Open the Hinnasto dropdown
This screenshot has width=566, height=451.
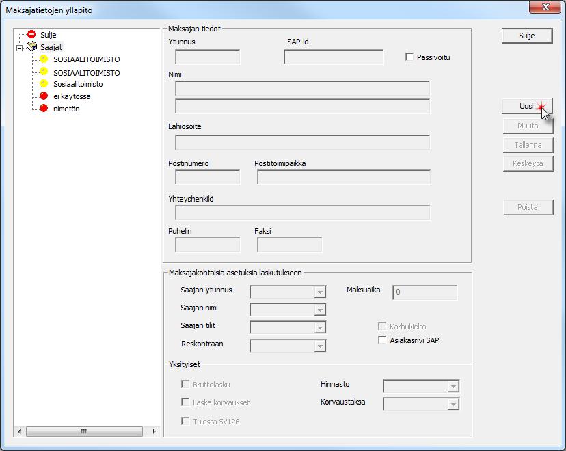point(453,386)
